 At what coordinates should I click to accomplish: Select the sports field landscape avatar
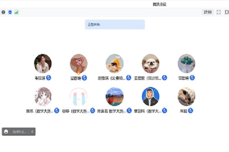pos(114,97)
